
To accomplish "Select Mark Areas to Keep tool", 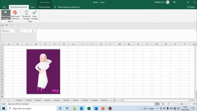I will coord(6,15).
